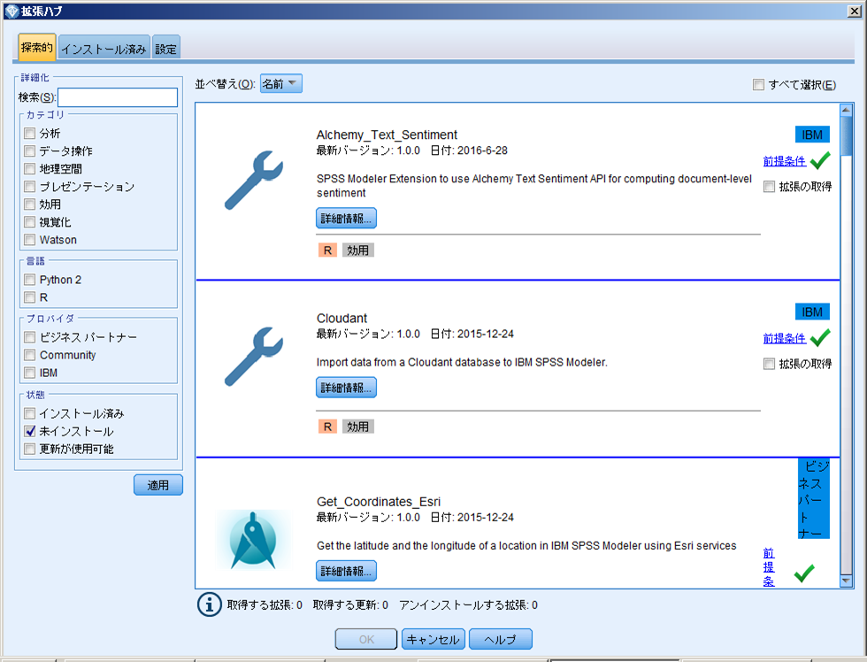The image size is (867, 662).
Task: Click the extension list scrollbar thumb
Action: click(x=846, y=136)
